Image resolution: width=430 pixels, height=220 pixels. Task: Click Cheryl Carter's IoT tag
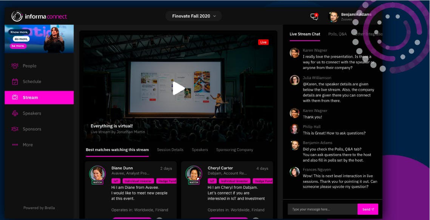click(x=212, y=181)
